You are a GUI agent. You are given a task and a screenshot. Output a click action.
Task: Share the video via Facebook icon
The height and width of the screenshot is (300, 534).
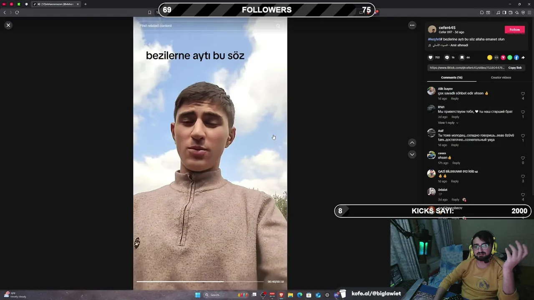tap(516, 57)
